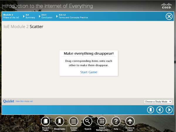Expand the Choose a Study Mode dropdown
Image resolution: width=176 pixels, height=132 pixels.
tap(158, 101)
